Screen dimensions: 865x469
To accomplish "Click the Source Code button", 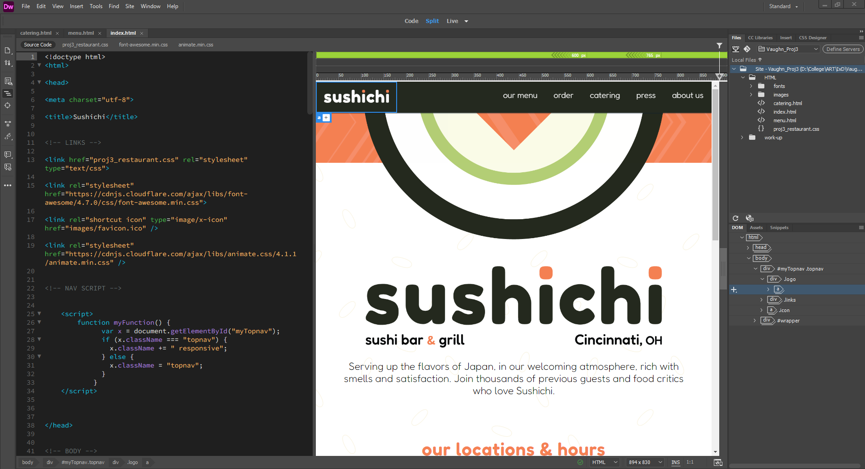I will [37, 45].
